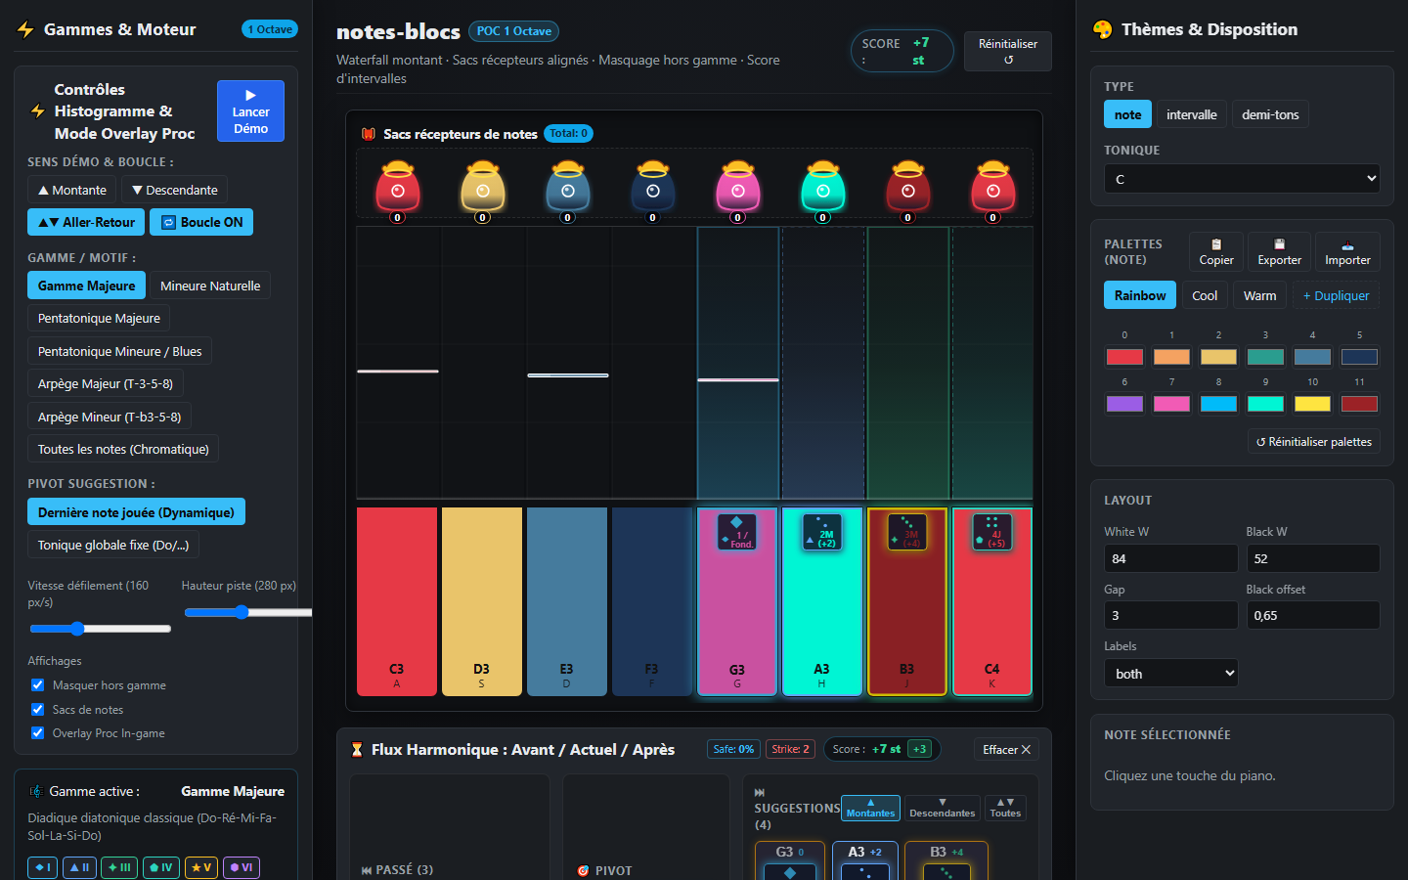The image size is (1408, 880).
Task: Open the Labels dropdown showing both
Action: (1170, 674)
